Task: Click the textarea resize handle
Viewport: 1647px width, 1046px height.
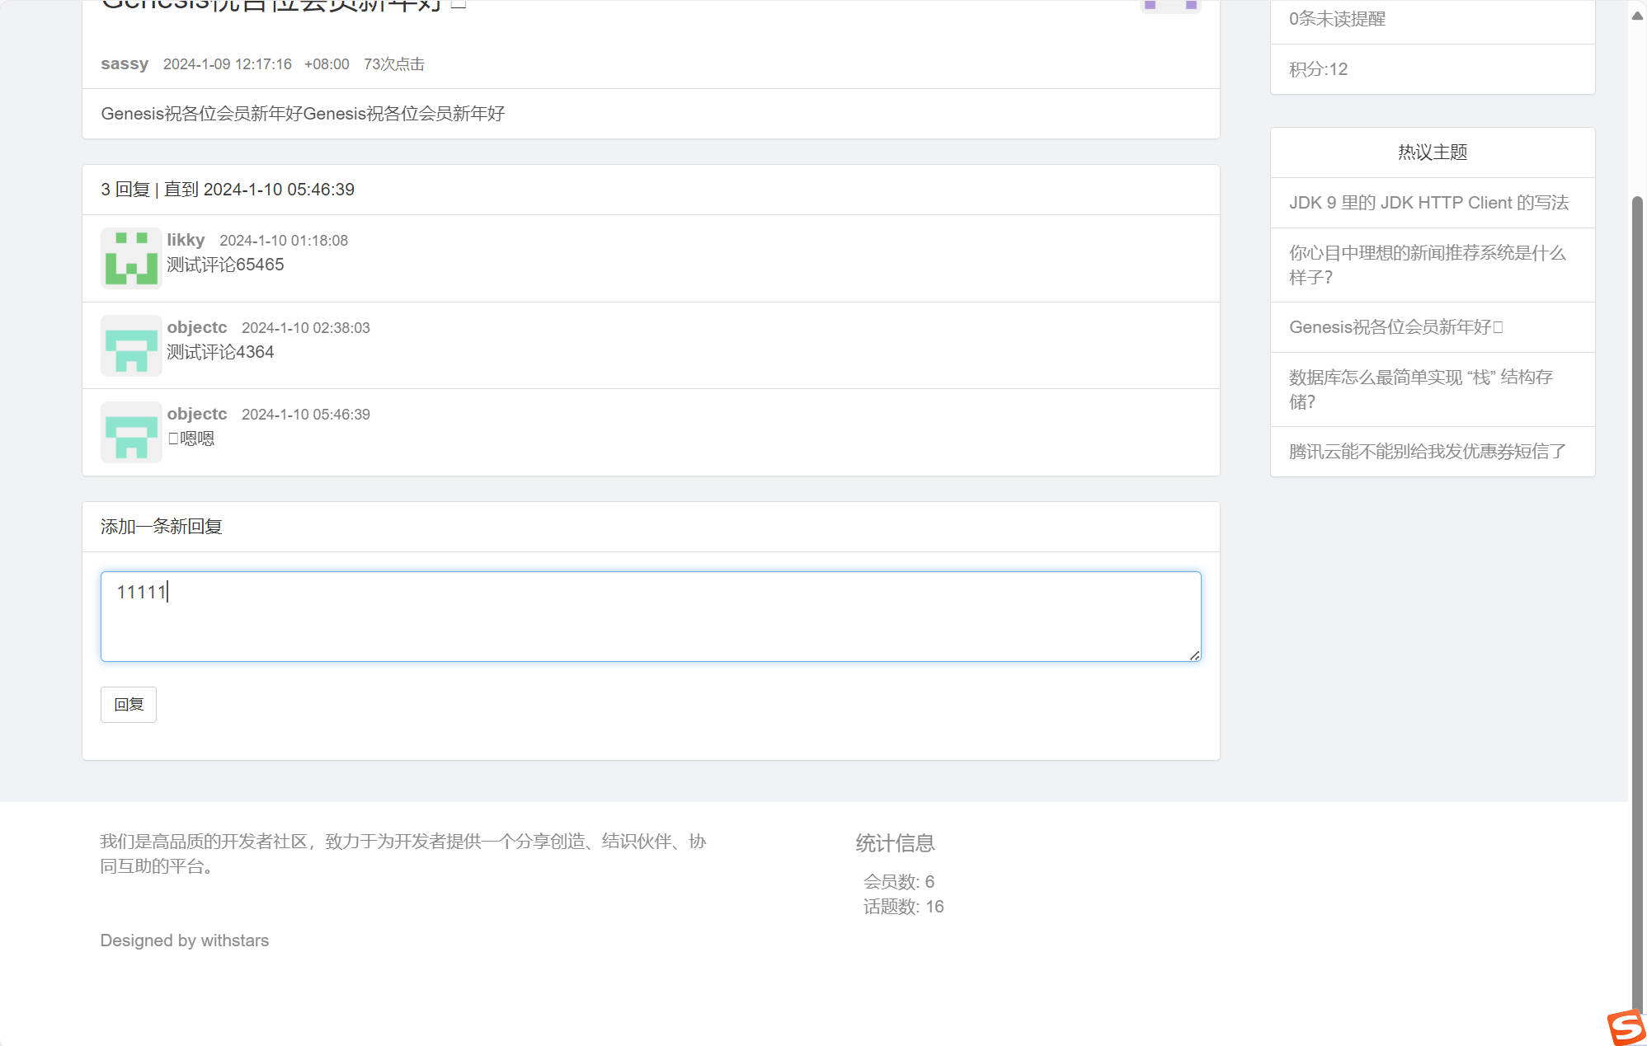Action: pos(1194,654)
